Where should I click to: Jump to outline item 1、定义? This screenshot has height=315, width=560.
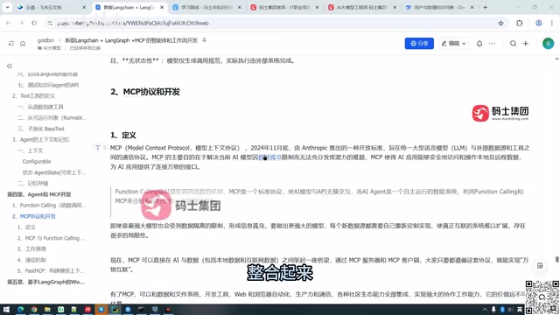pyautogui.click(x=26, y=227)
